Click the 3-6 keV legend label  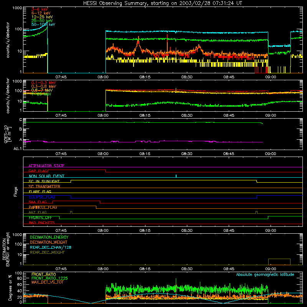tap(40, 9)
